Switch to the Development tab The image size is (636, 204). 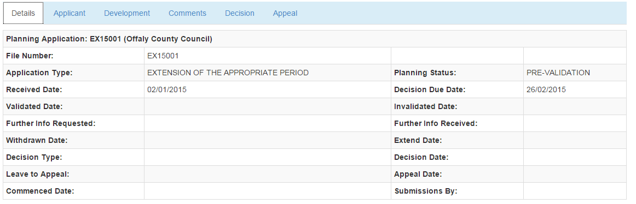127,13
